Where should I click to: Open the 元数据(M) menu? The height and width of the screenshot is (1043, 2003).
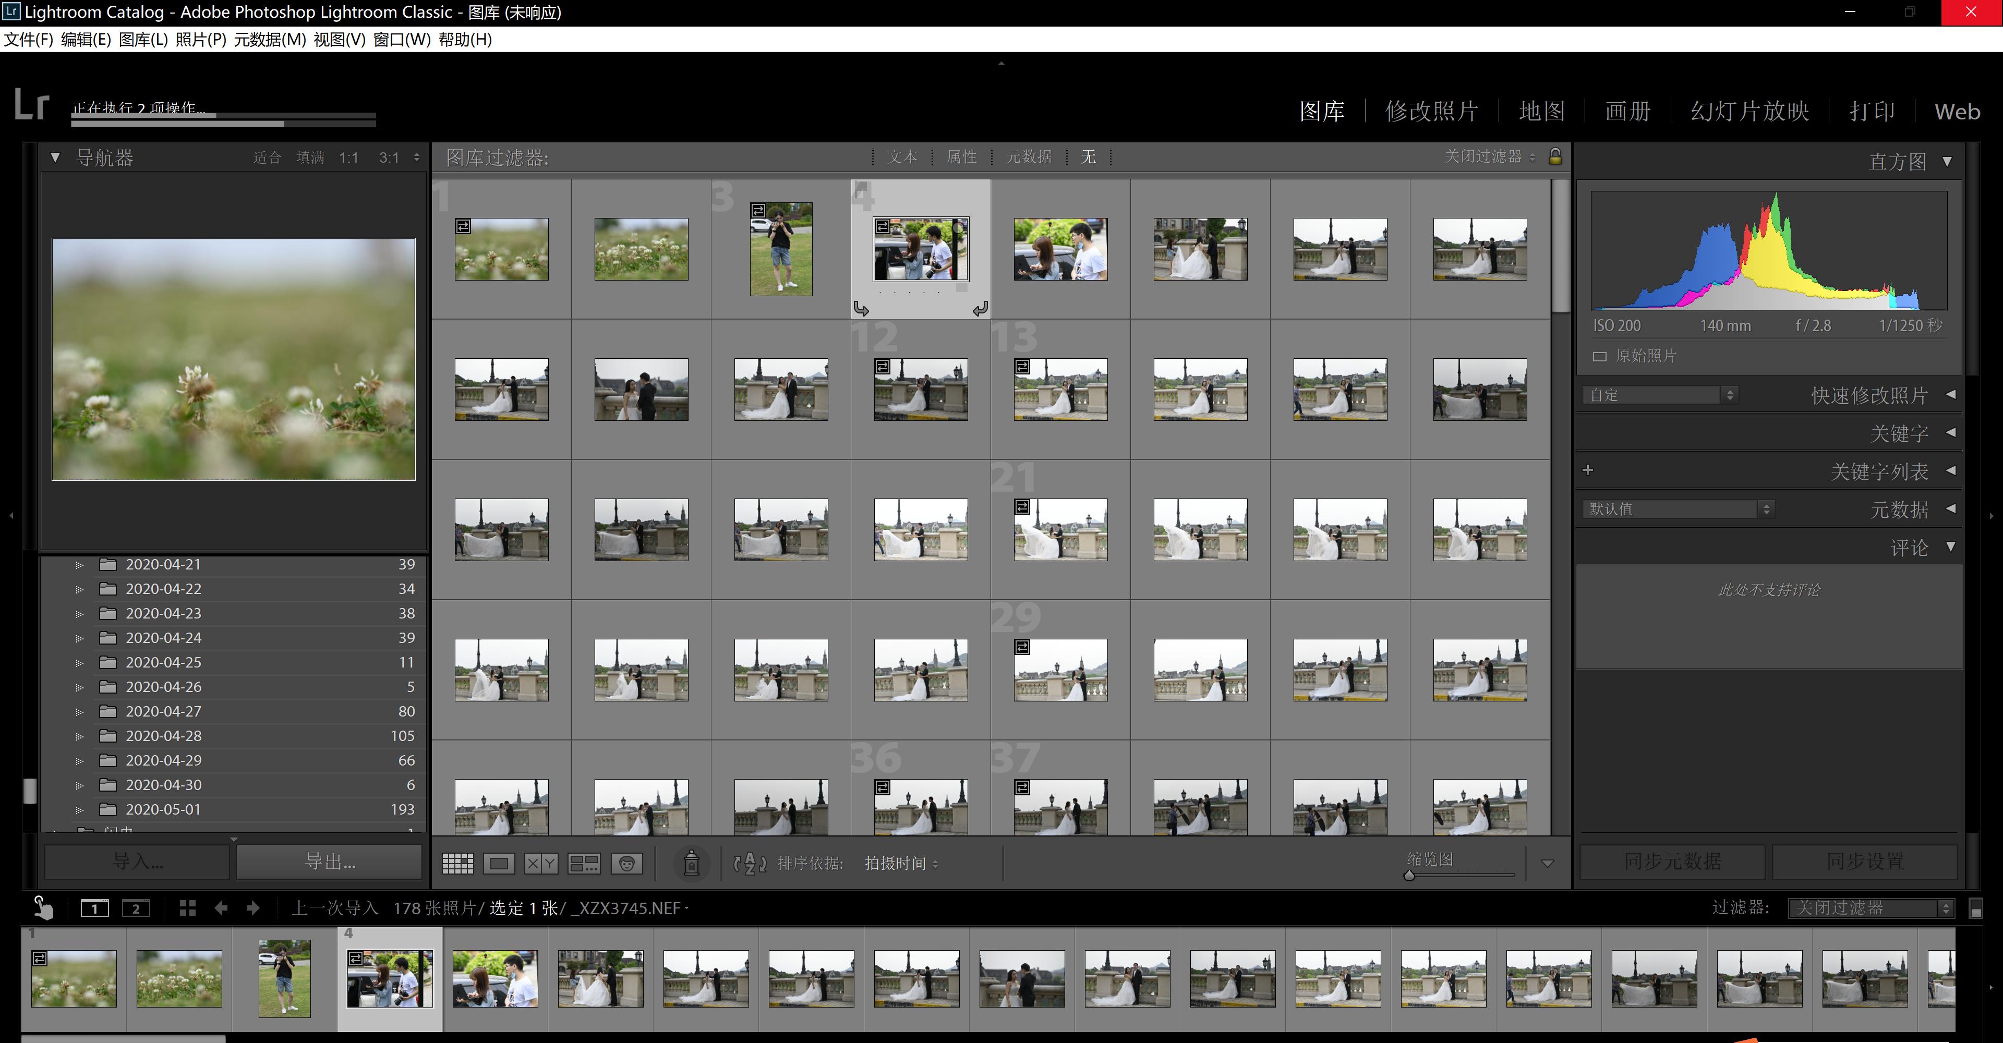coord(270,40)
